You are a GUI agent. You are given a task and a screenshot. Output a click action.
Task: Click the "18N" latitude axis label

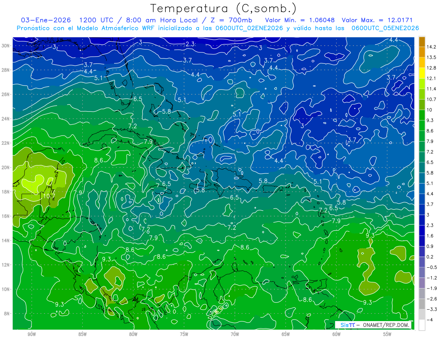click(x=6, y=192)
